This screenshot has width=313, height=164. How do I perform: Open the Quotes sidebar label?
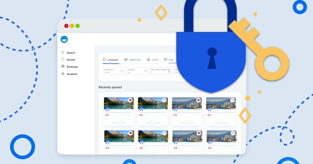pos(71,60)
